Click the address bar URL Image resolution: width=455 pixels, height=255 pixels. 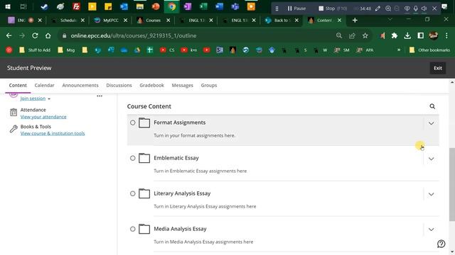pos(134,35)
